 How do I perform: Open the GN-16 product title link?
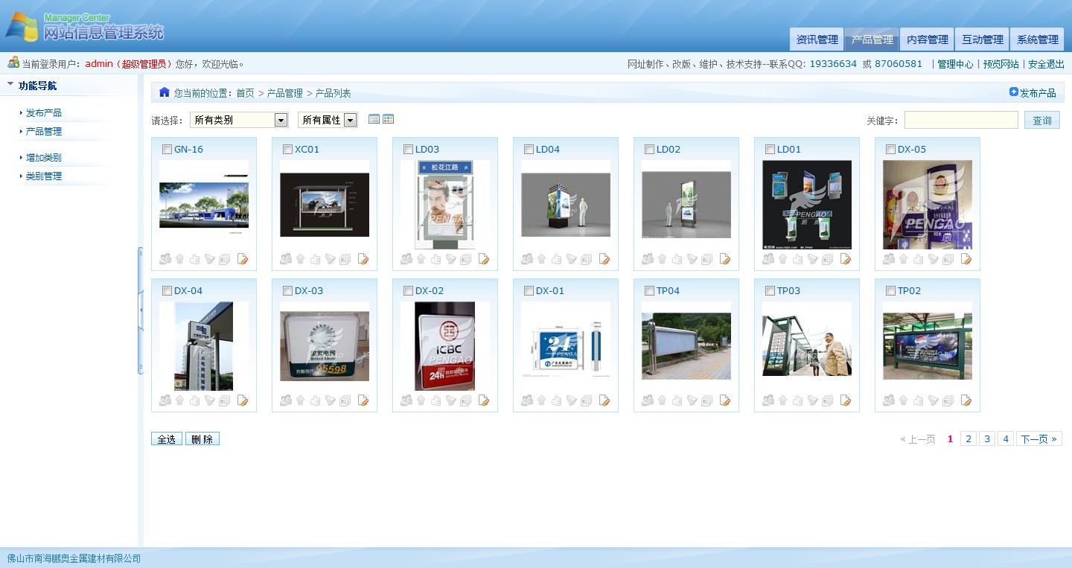coord(188,149)
